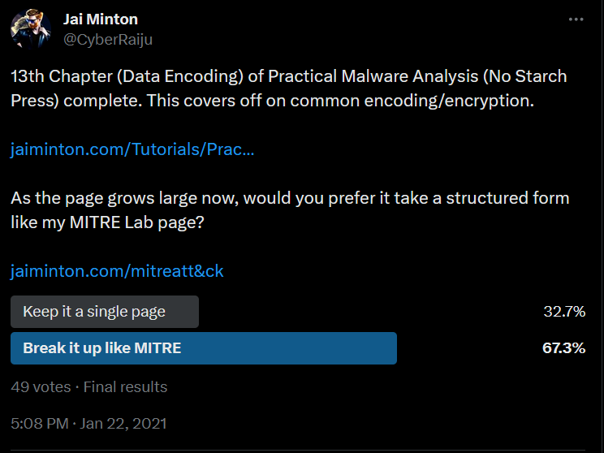Click the "49 votes" count

coord(41,386)
